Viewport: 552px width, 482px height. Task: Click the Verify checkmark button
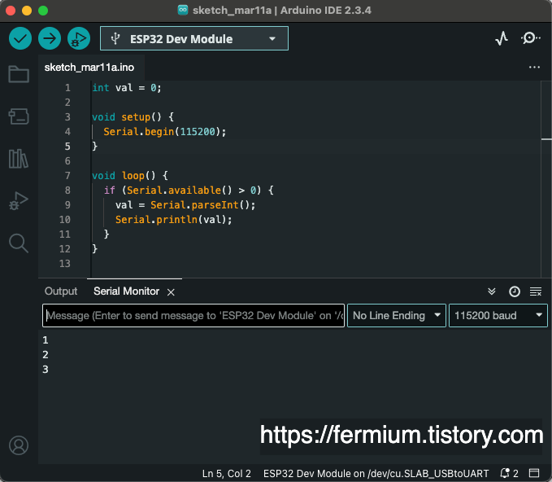tap(20, 38)
